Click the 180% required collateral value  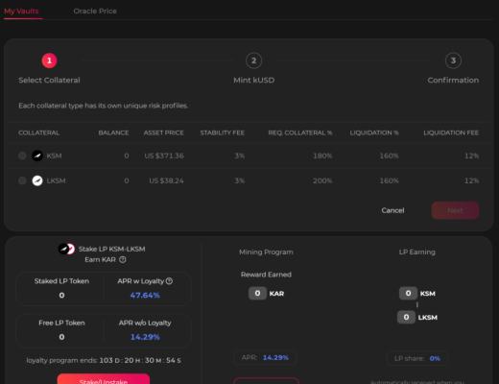pyautogui.click(x=322, y=156)
